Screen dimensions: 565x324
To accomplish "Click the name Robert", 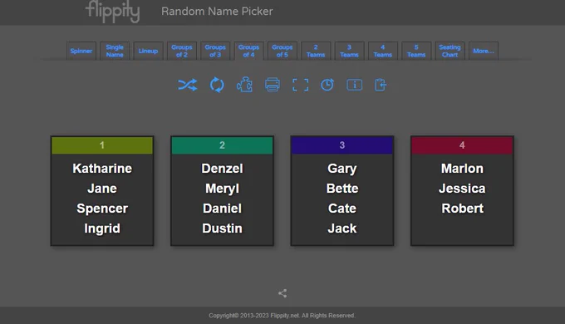I will (462, 209).
